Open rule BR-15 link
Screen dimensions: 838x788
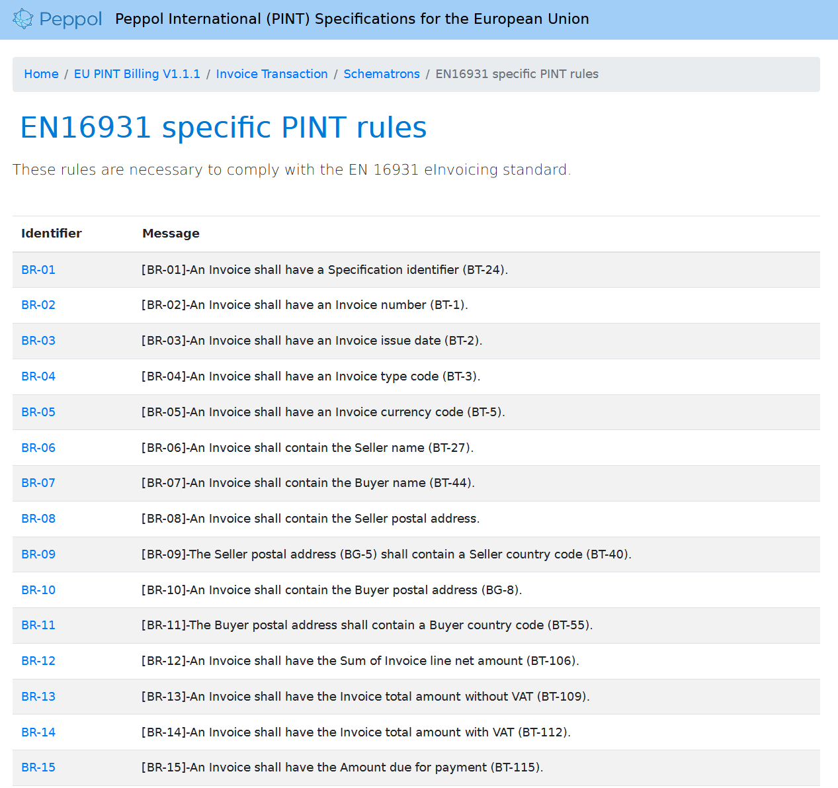pyautogui.click(x=38, y=767)
